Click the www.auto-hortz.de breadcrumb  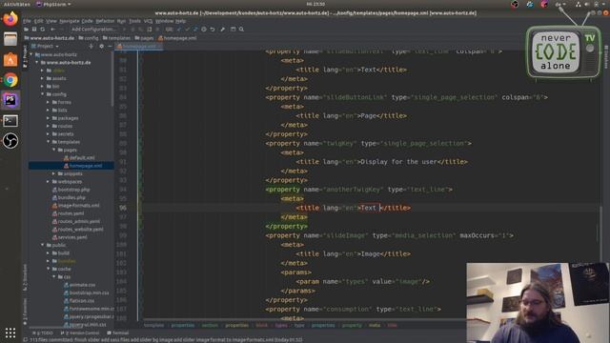49,38
